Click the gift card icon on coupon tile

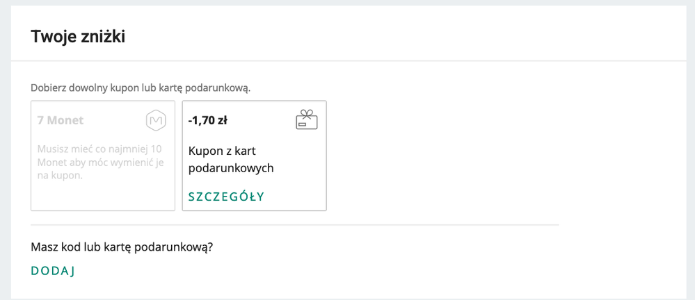coord(307,120)
